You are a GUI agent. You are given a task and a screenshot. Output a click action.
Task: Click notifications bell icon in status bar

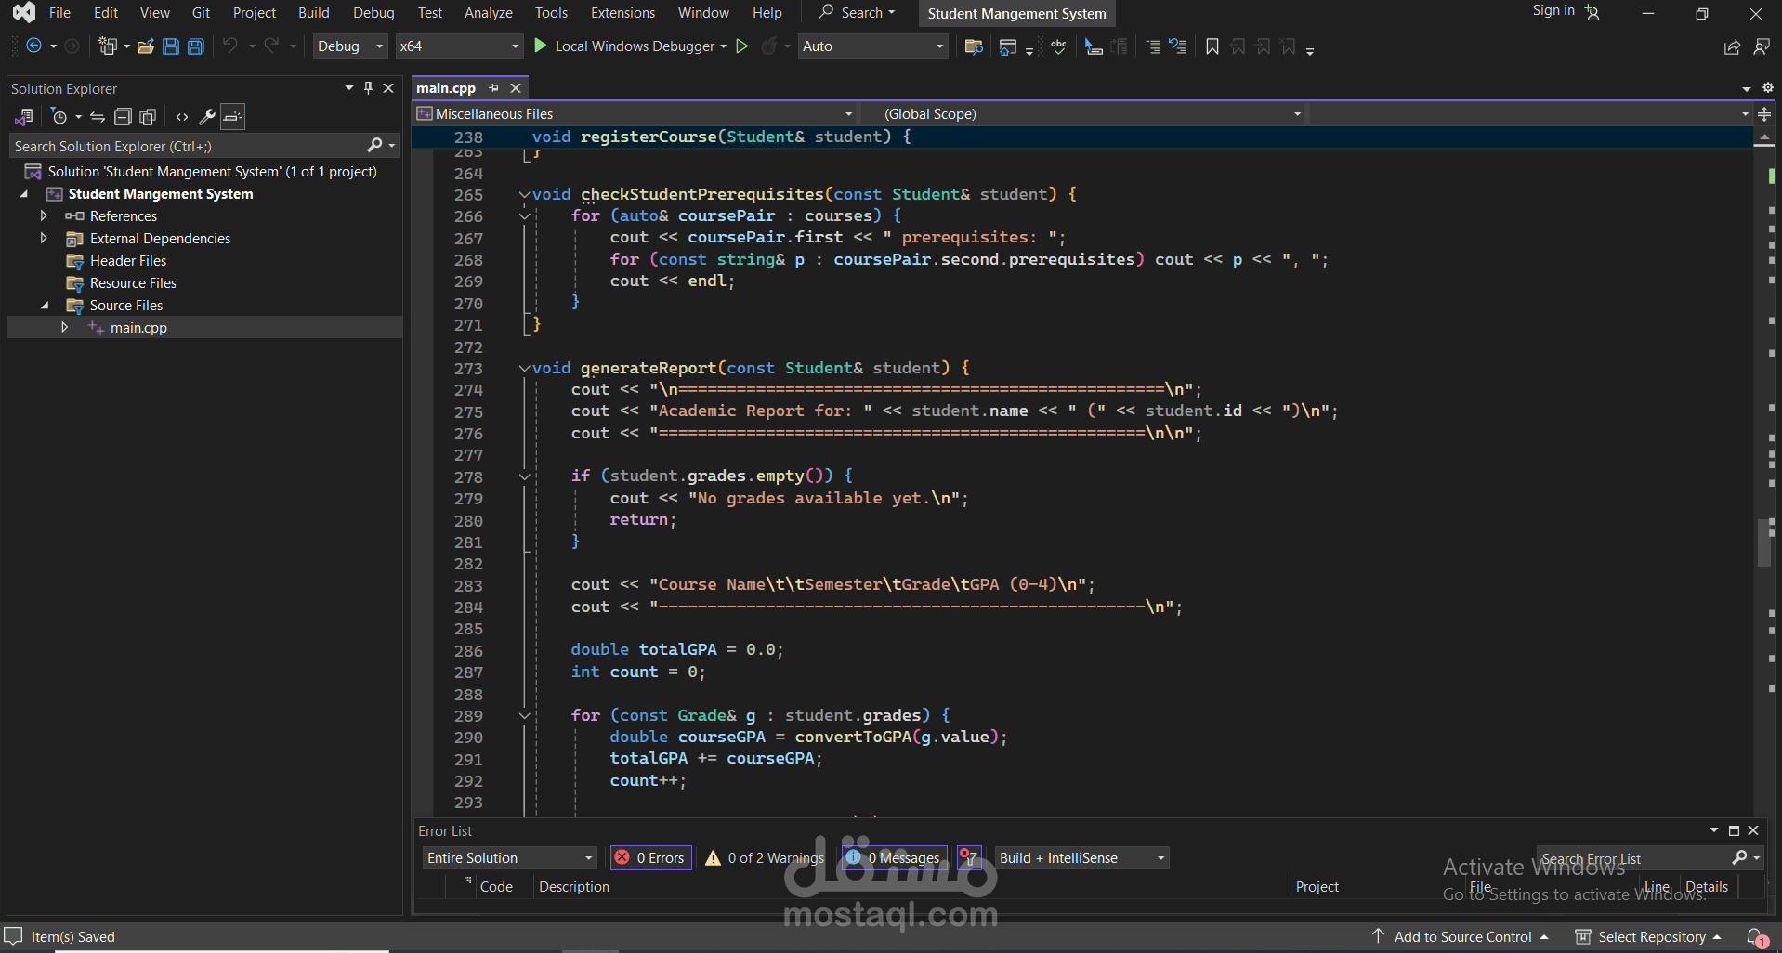(x=1755, y=936)
